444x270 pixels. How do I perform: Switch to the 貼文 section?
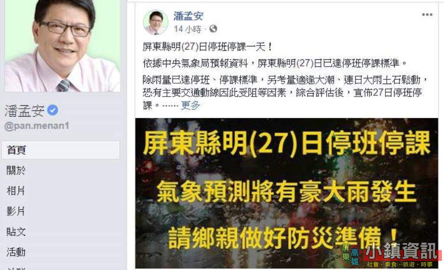pos(16,231)
